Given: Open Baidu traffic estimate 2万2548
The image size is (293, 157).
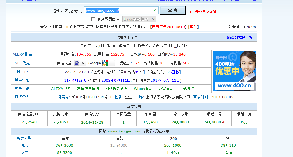Looking at the screenshot, I should coord(29,122).
